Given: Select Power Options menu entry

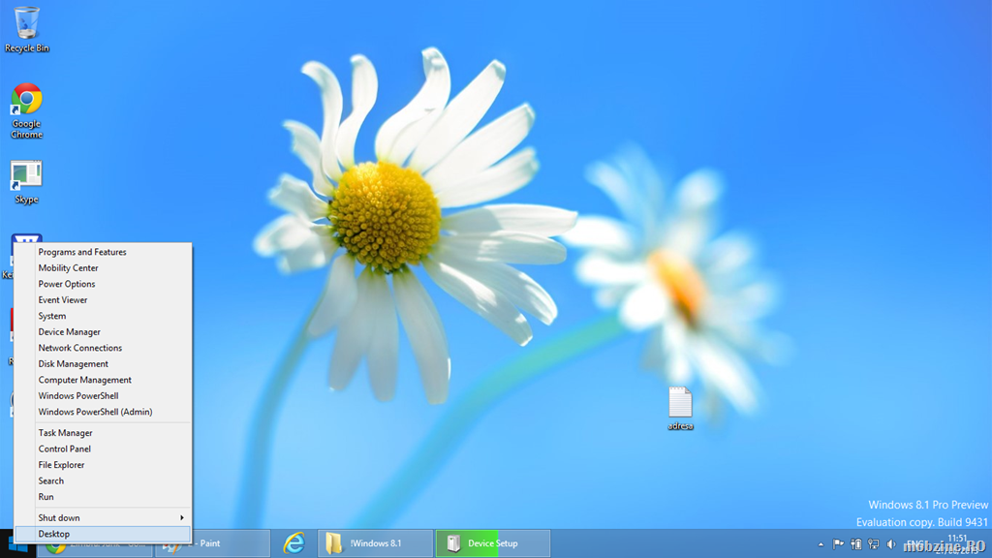Looking at the screenshot, I should [x=103, y=284].
